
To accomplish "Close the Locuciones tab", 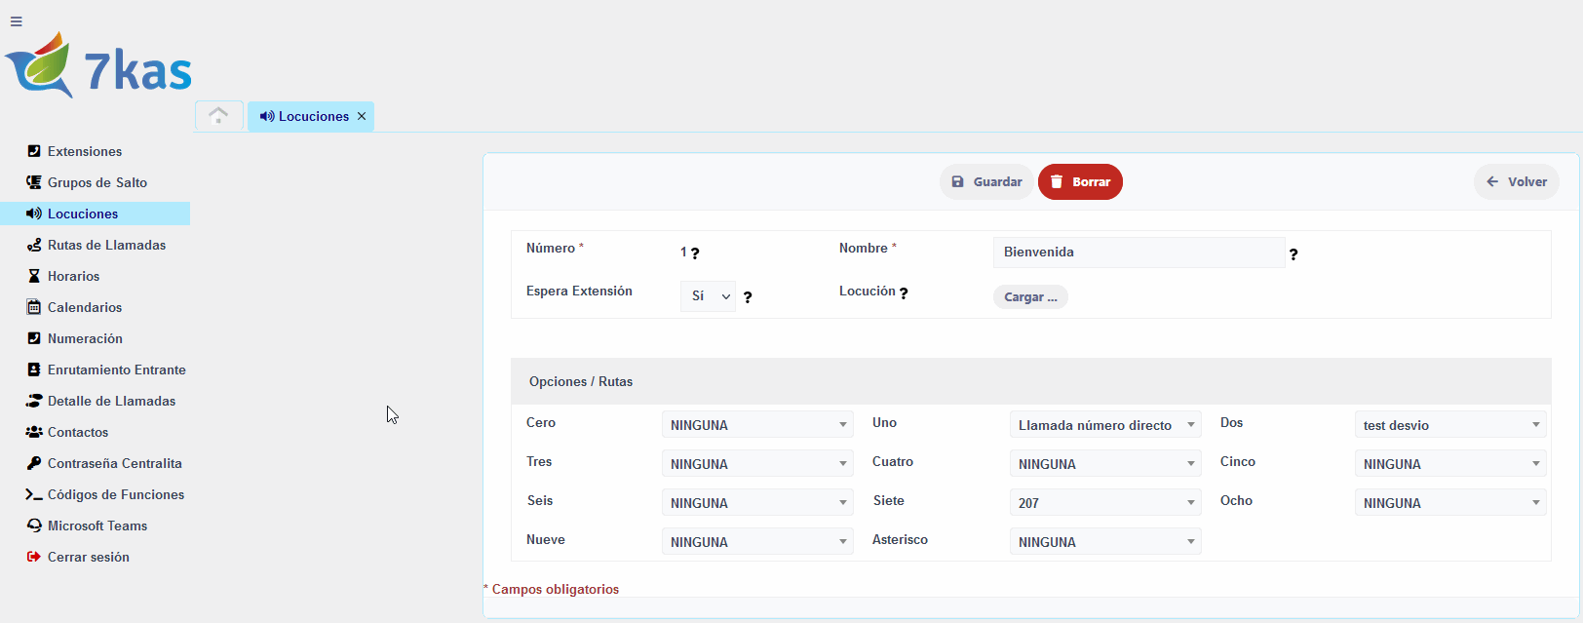I will pyautogui.click(x=362, y=116).
